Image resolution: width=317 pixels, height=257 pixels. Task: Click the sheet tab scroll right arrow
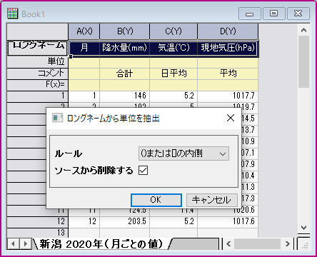[x=25, y=243]
